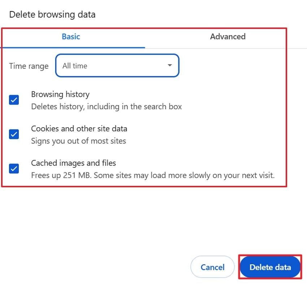This screenshot has height=286, width=307.
Task: Click the 'All time' selected value
Action: coord(75,66)
